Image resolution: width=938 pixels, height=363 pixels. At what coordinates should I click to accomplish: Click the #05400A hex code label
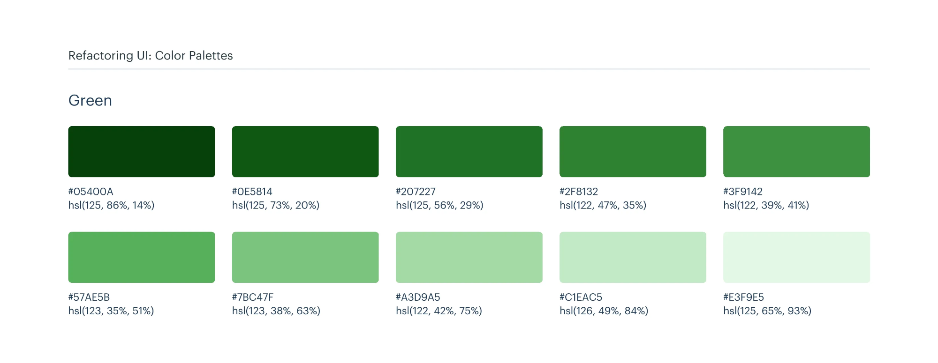pos(91,192)
